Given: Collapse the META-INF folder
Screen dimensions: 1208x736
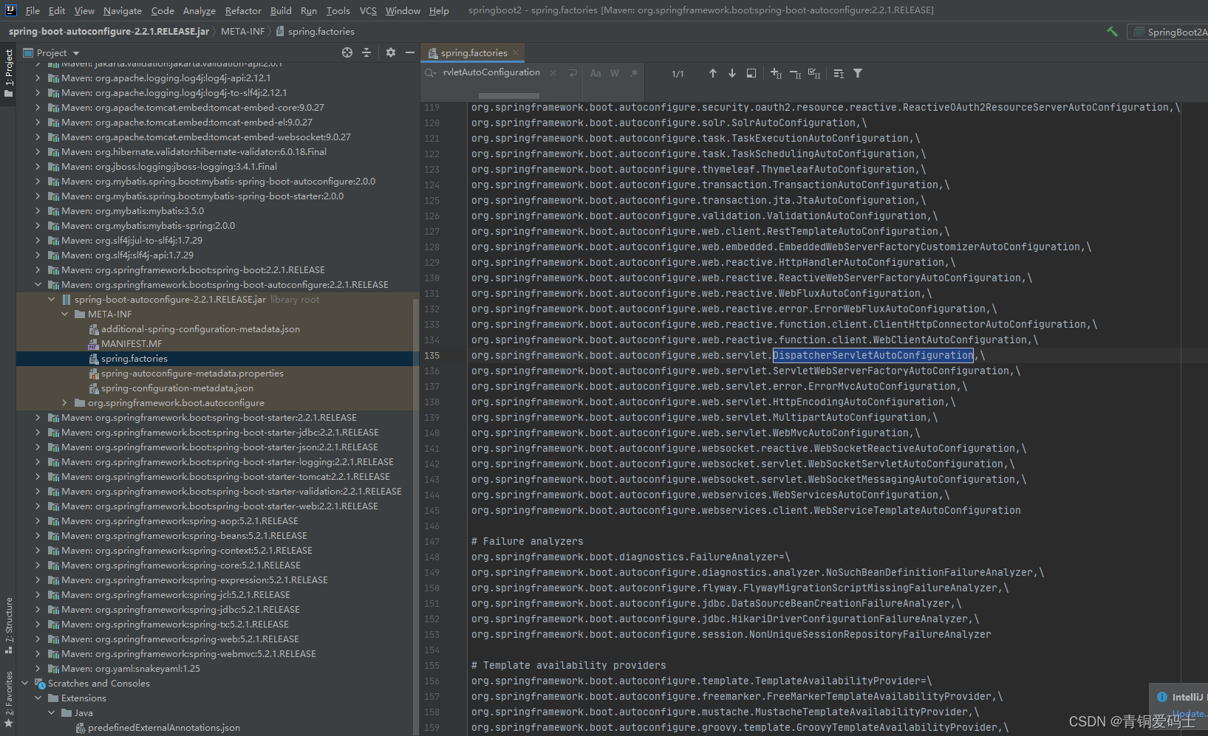Looking at the screenshot, I should (x=64, y=314).
